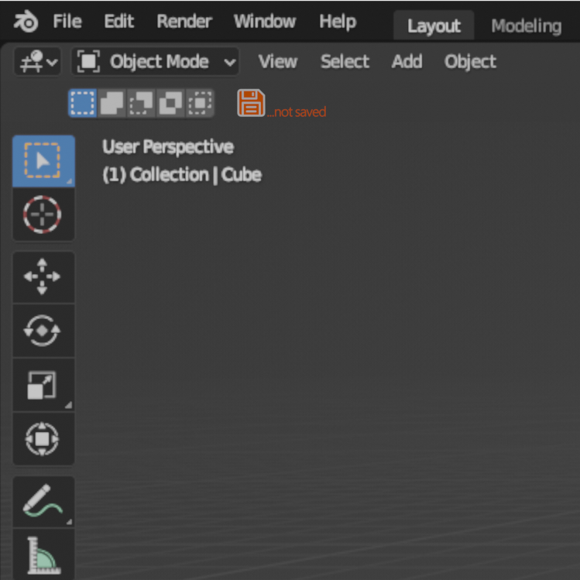Activate the Transform tool
Viewport: 580px width, 580px height.
(x=43, y=439)
